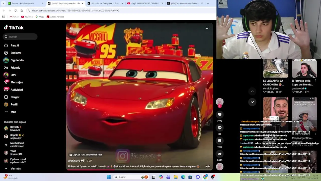
Task: Switch to the Gol de Gabigol tab
Action: (x=105, y=4)
